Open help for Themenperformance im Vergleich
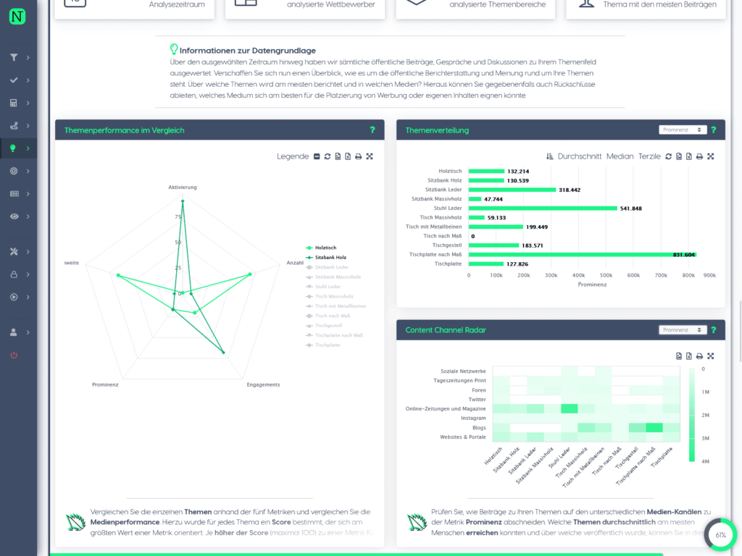This screenshot has width=742, height=556. tap(372, 130)
